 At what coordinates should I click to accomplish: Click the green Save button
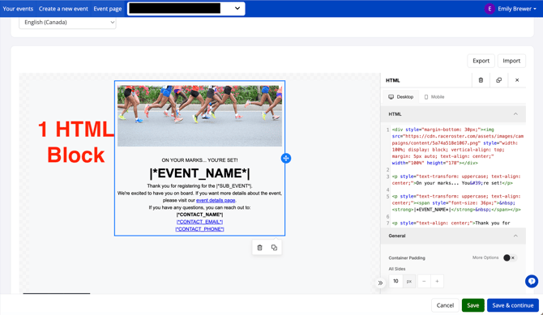click(472, 305)
